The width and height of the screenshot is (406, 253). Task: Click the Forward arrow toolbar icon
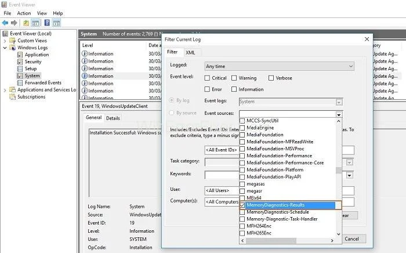pos(14,23)
